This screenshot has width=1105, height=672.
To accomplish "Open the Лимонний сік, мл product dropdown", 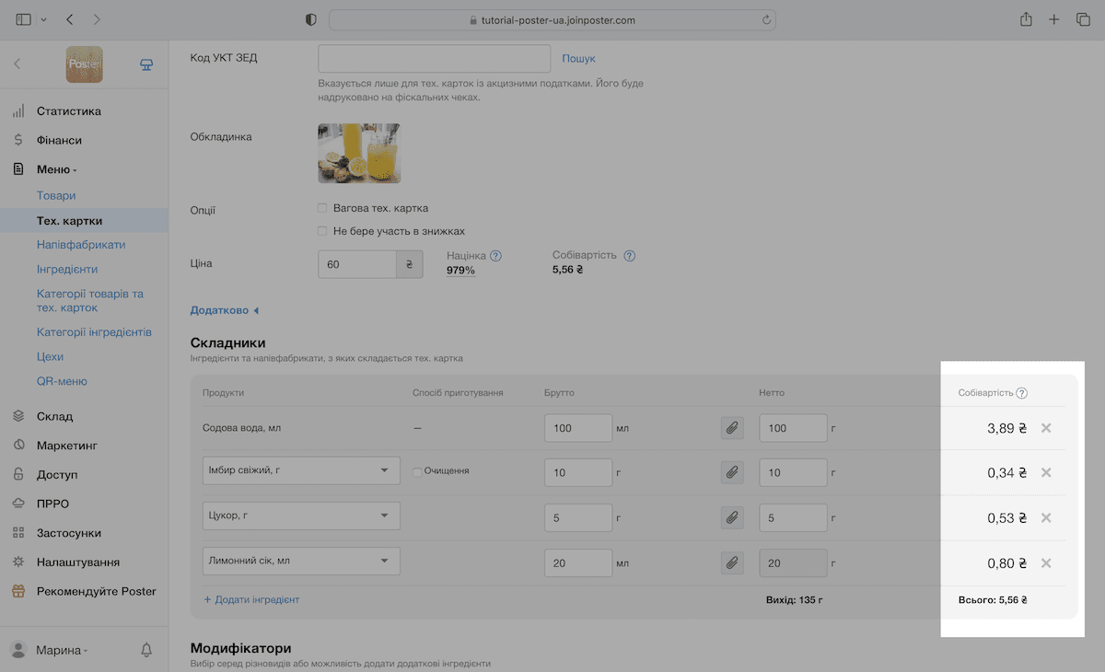I will coord(301,561).
